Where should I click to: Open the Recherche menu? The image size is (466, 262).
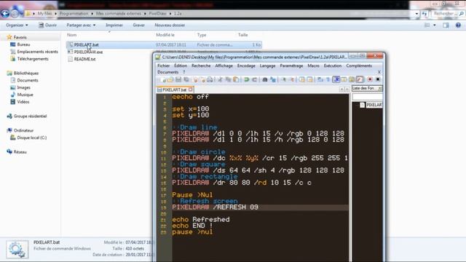click(201, 65)
